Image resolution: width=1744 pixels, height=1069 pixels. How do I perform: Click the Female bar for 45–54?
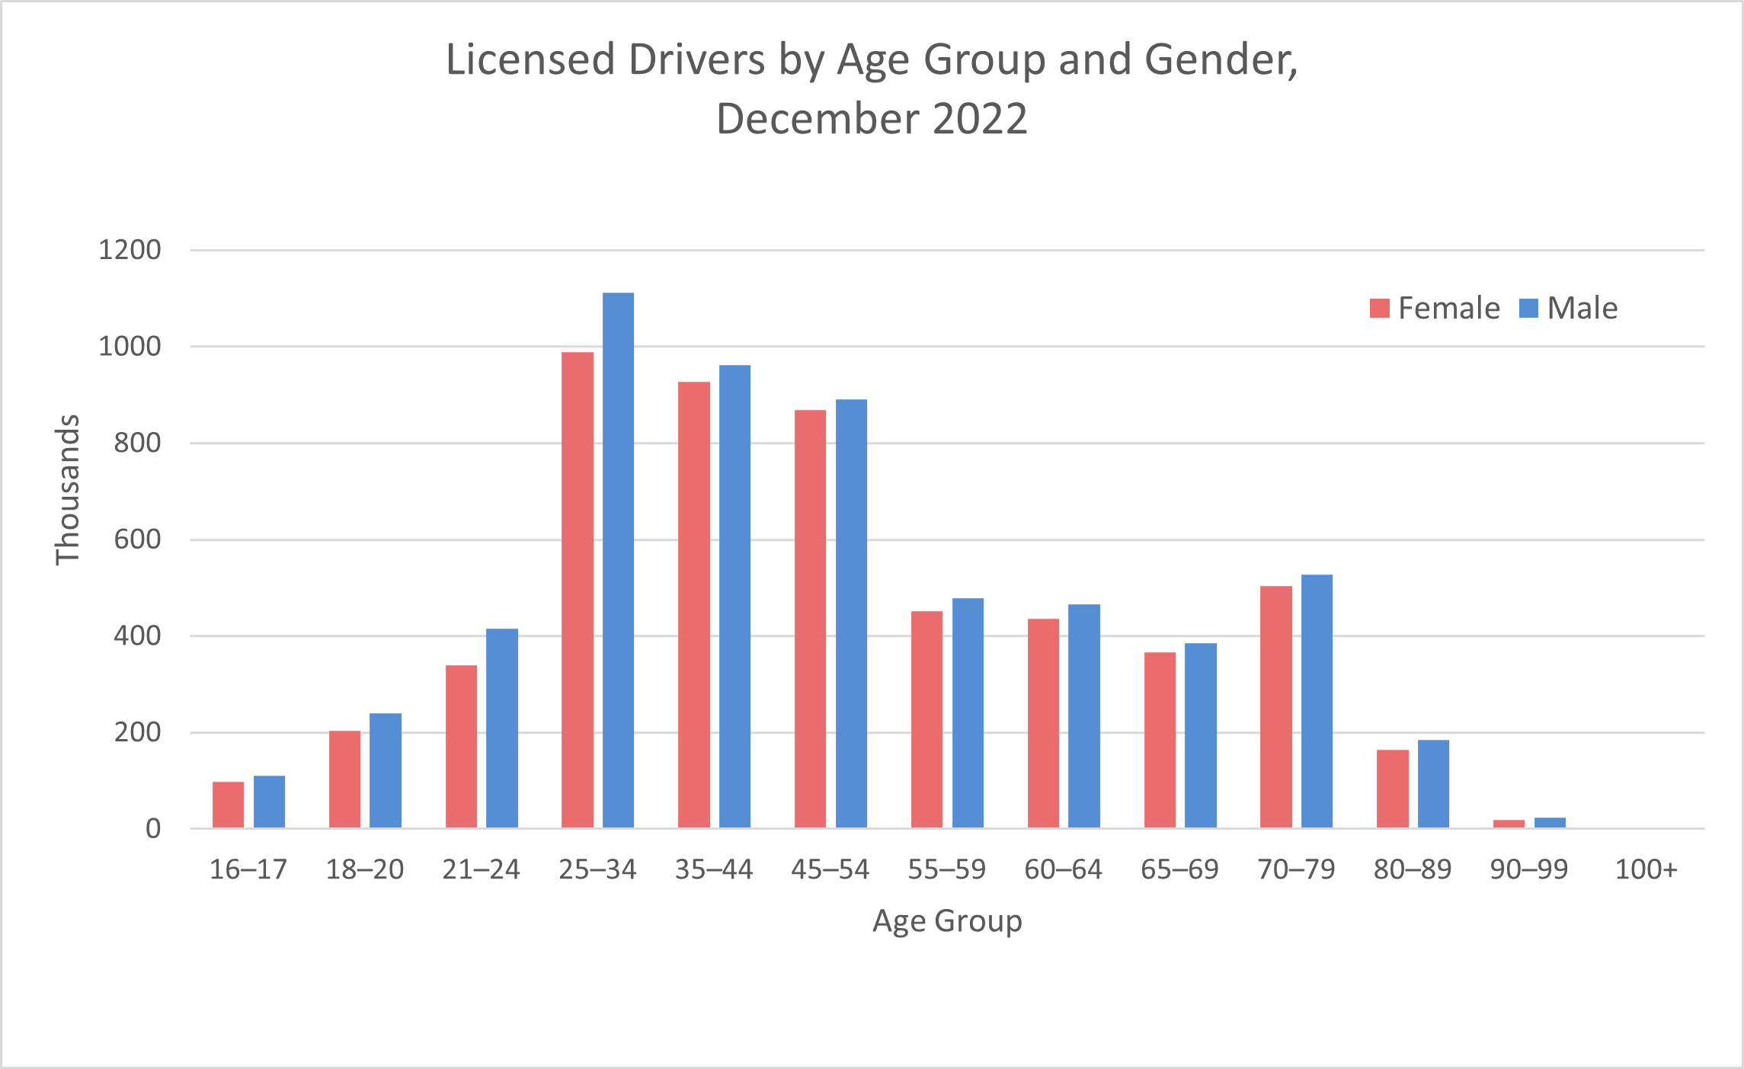tap(810, 619)
